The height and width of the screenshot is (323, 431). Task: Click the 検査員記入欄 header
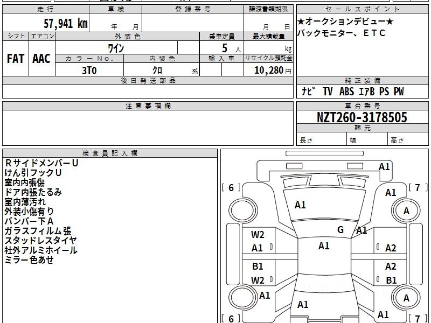[x=110, y=153]
